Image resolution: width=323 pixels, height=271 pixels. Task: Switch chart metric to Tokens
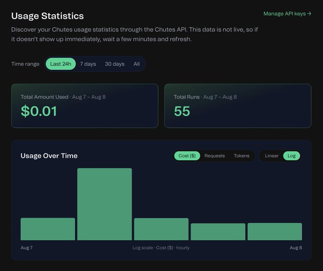coord(241,156)
